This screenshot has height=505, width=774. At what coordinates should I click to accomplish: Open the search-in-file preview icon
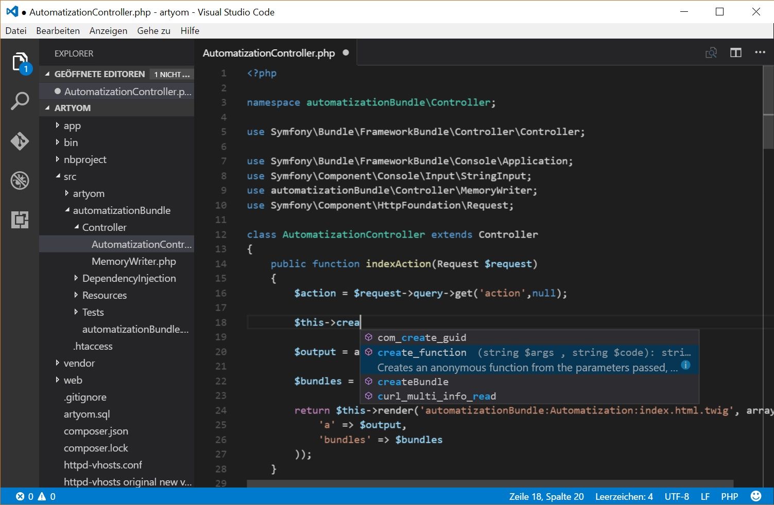(x=711, y=52)
